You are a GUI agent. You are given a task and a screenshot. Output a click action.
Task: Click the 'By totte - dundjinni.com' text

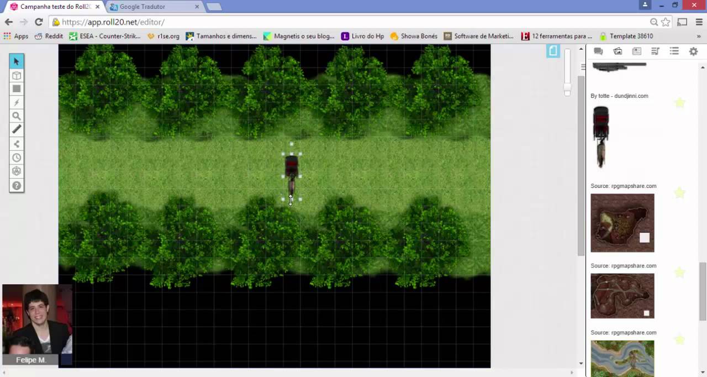point(619,96)
